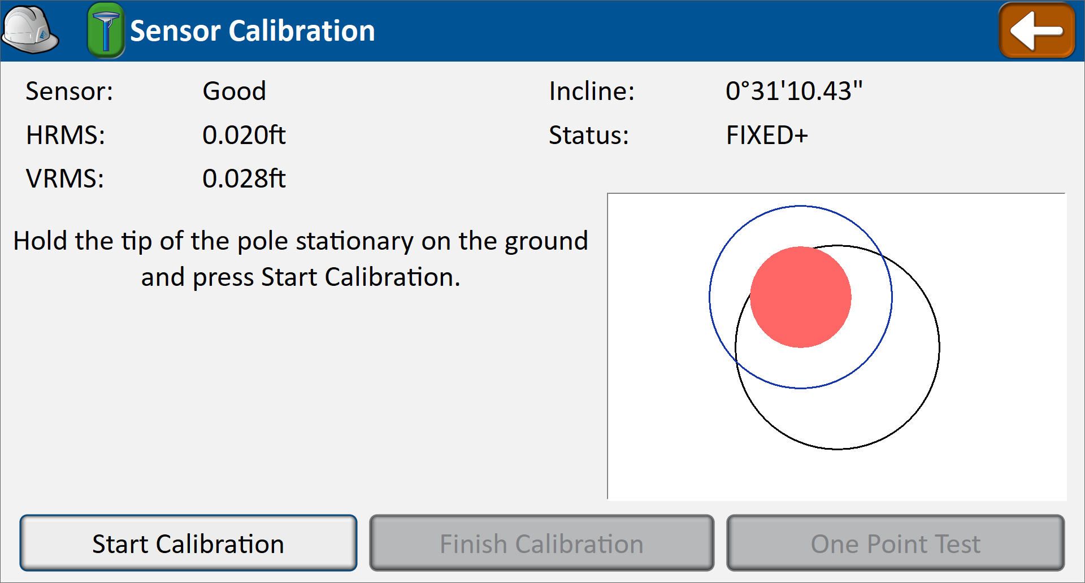Click the HRMS value 0.020ft
The width and height of the screenshot is (1085, 583).
[244, 135]
